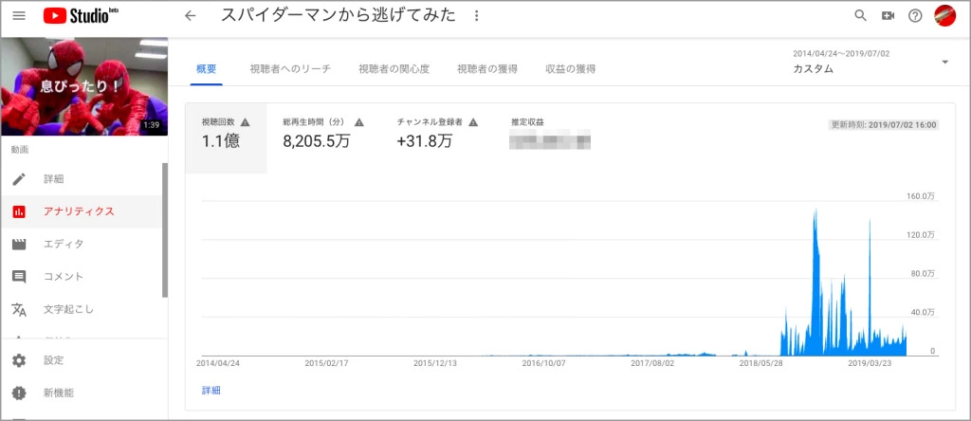Select 文字起こし in the sidebar
971x421 pixels.
pos(68,309)
